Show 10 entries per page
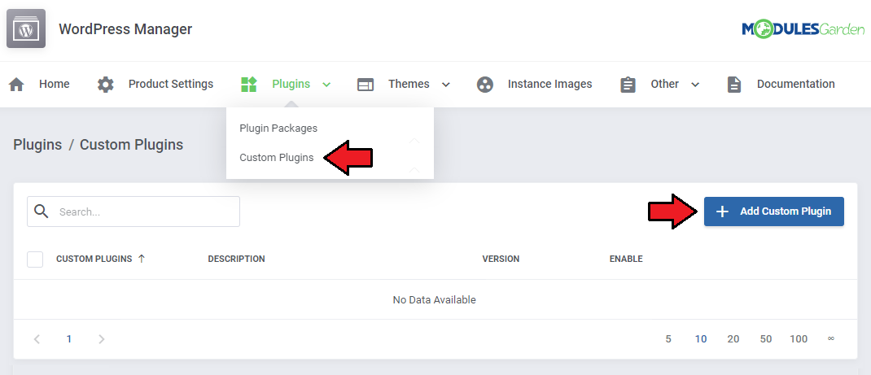The height and width of the screenshot is (375, 871). click(x=701, y=339)
